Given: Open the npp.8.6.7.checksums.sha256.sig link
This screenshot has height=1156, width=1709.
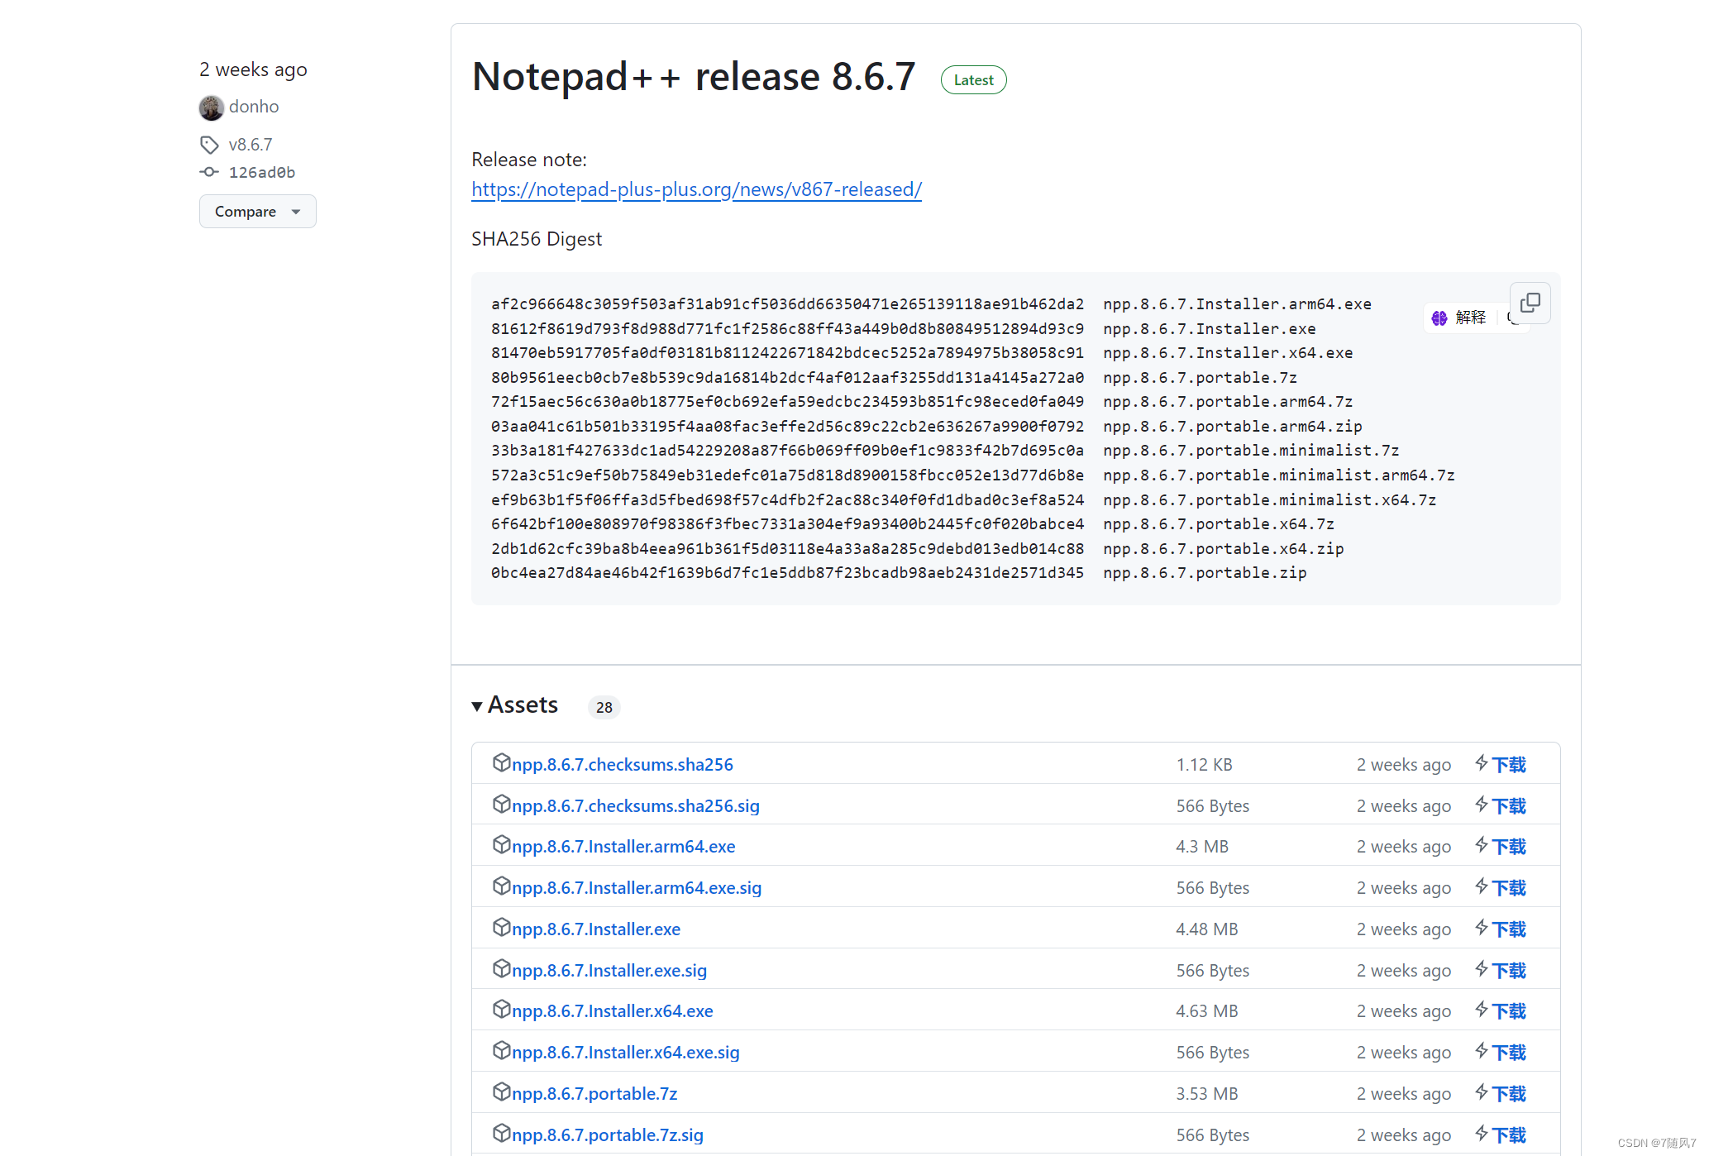Looking at the screenshot, I should pyautogui.click(x=635, y=806).
